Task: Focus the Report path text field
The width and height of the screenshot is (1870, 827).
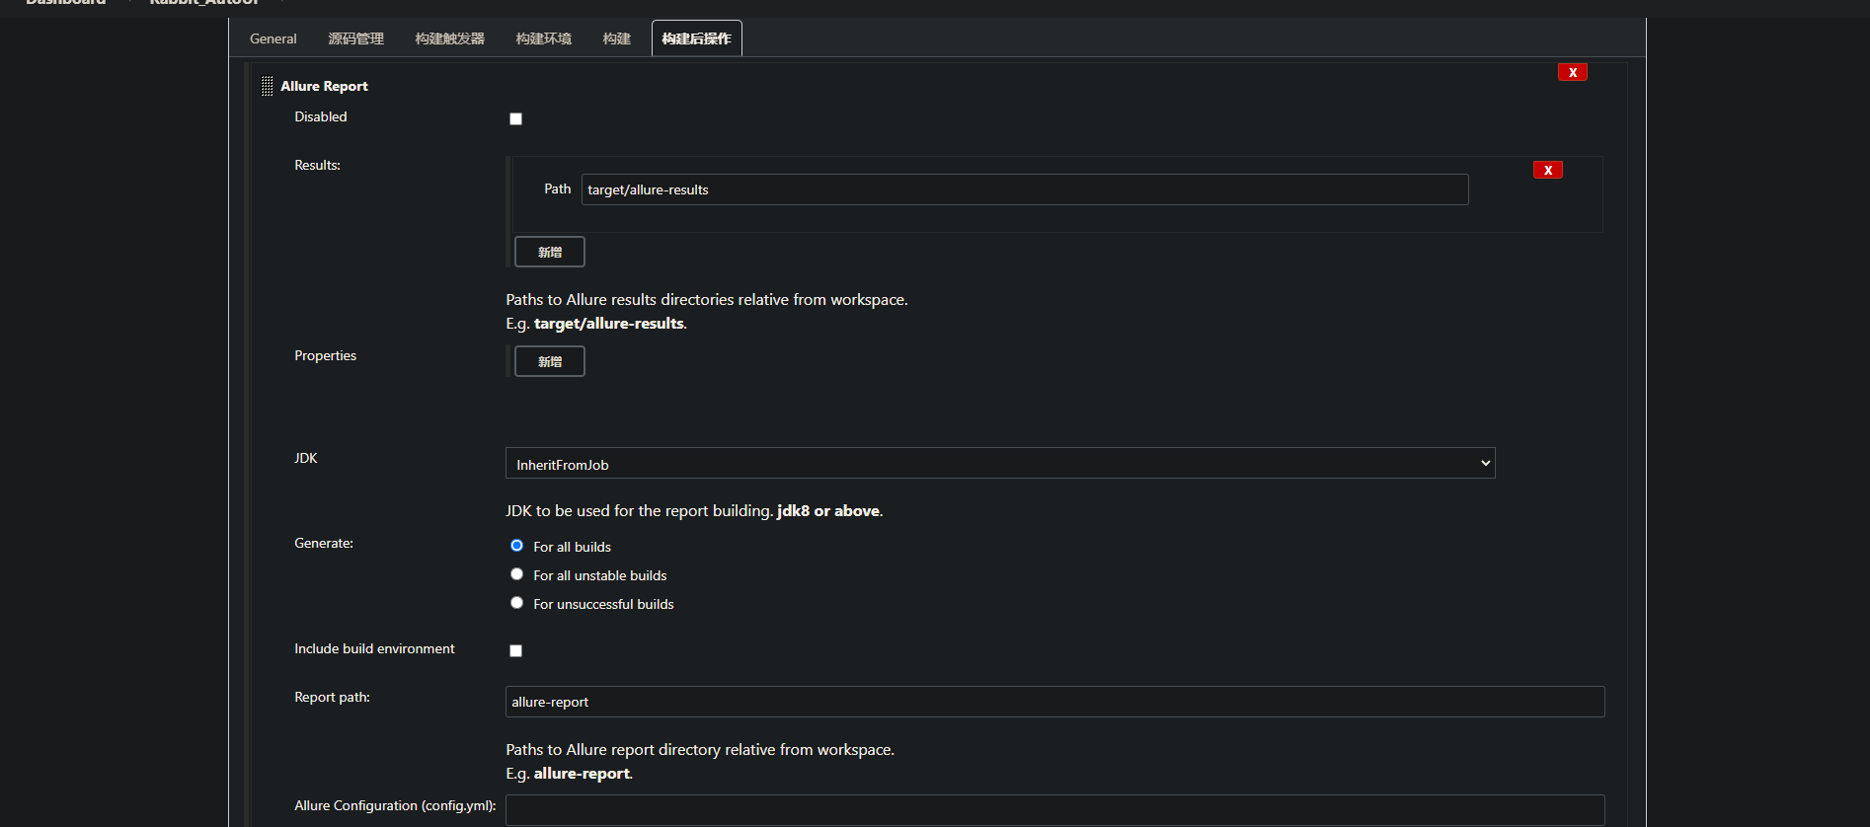Action: (1054, 702)
